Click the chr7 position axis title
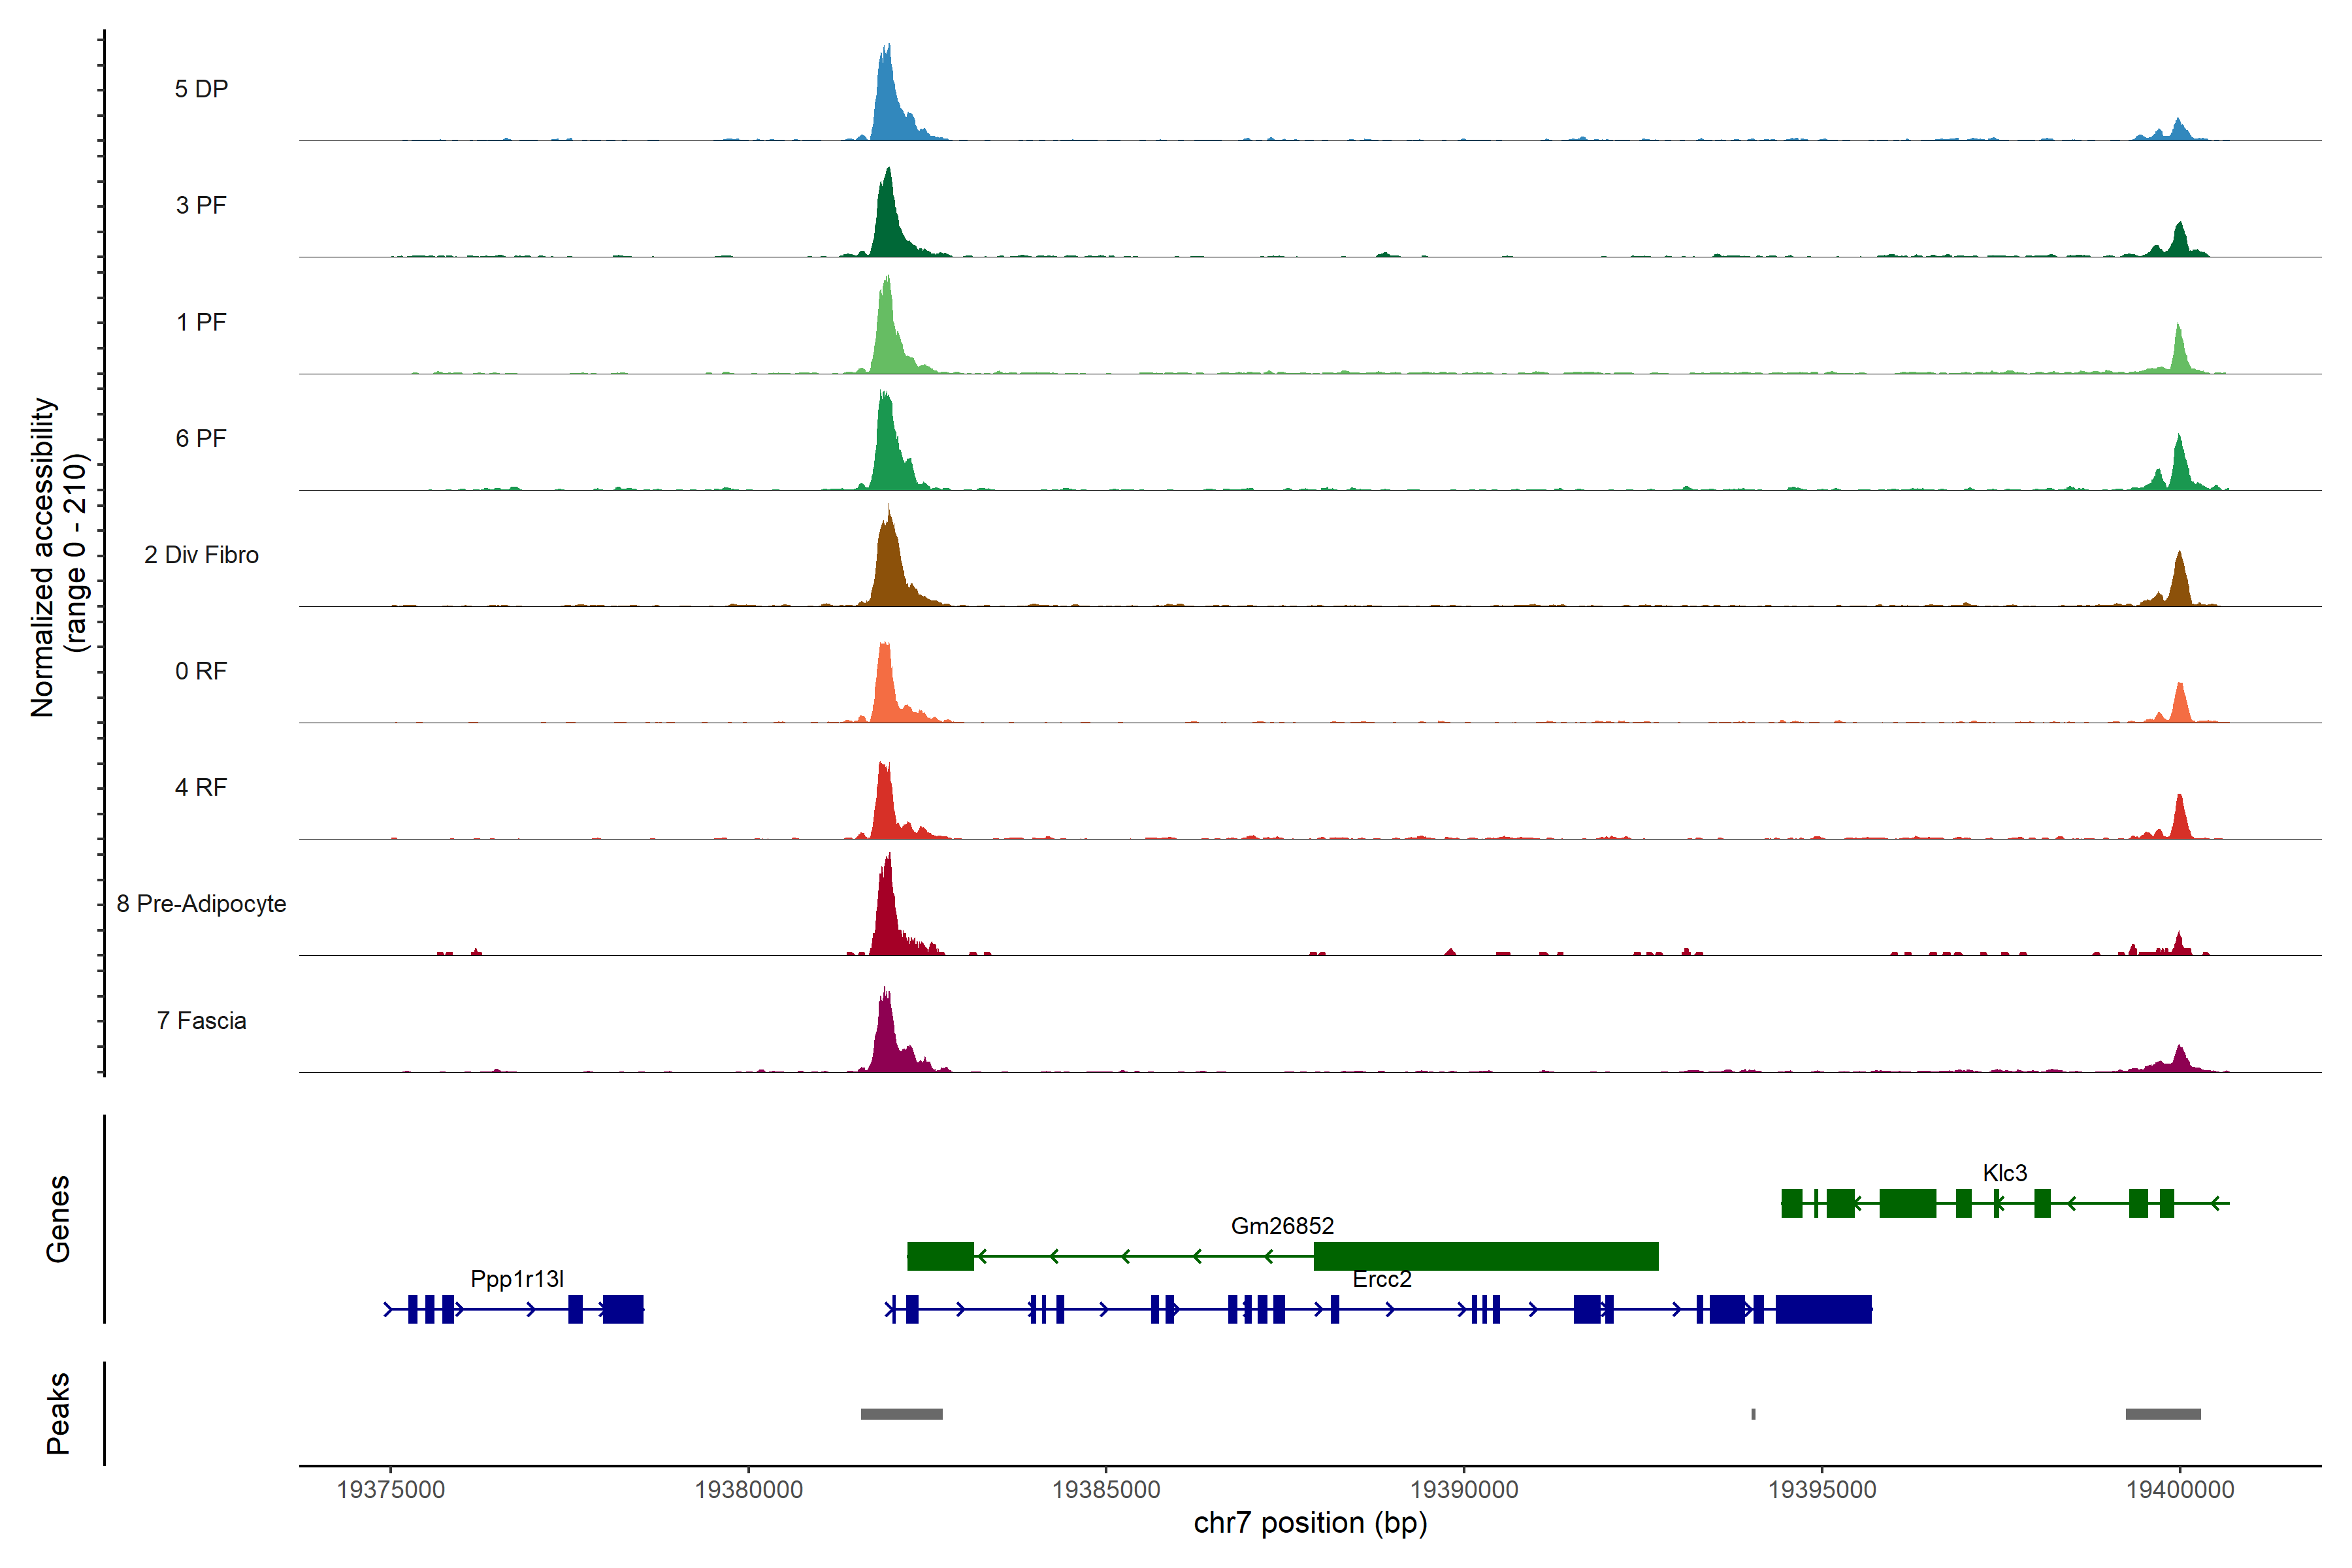Viewport: 2352px width, 1568px height. 1310,1523
